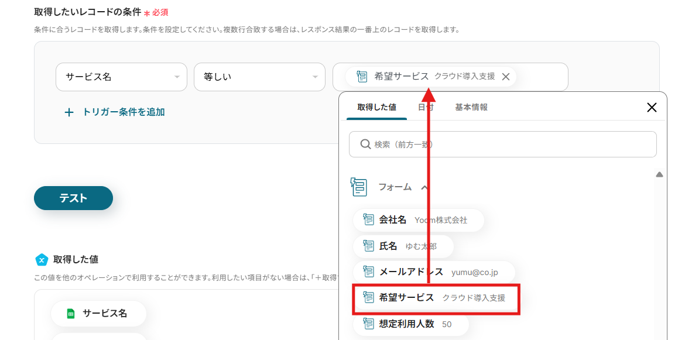The width and height of the screenshot is (685, 340).
Task: Collapse the フォーム section chevron
Action: (424, 187)
